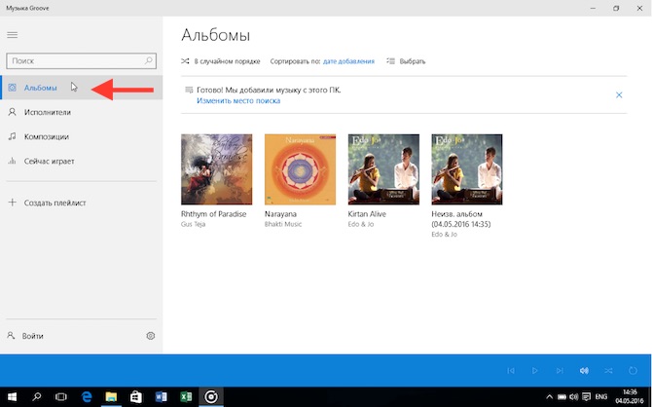Open Неизв. альбом album cover
Screen dimensions: 652x407
(467, 169)
